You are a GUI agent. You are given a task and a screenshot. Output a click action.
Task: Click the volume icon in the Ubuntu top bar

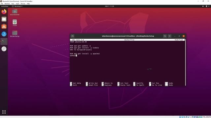coord(203,6)
